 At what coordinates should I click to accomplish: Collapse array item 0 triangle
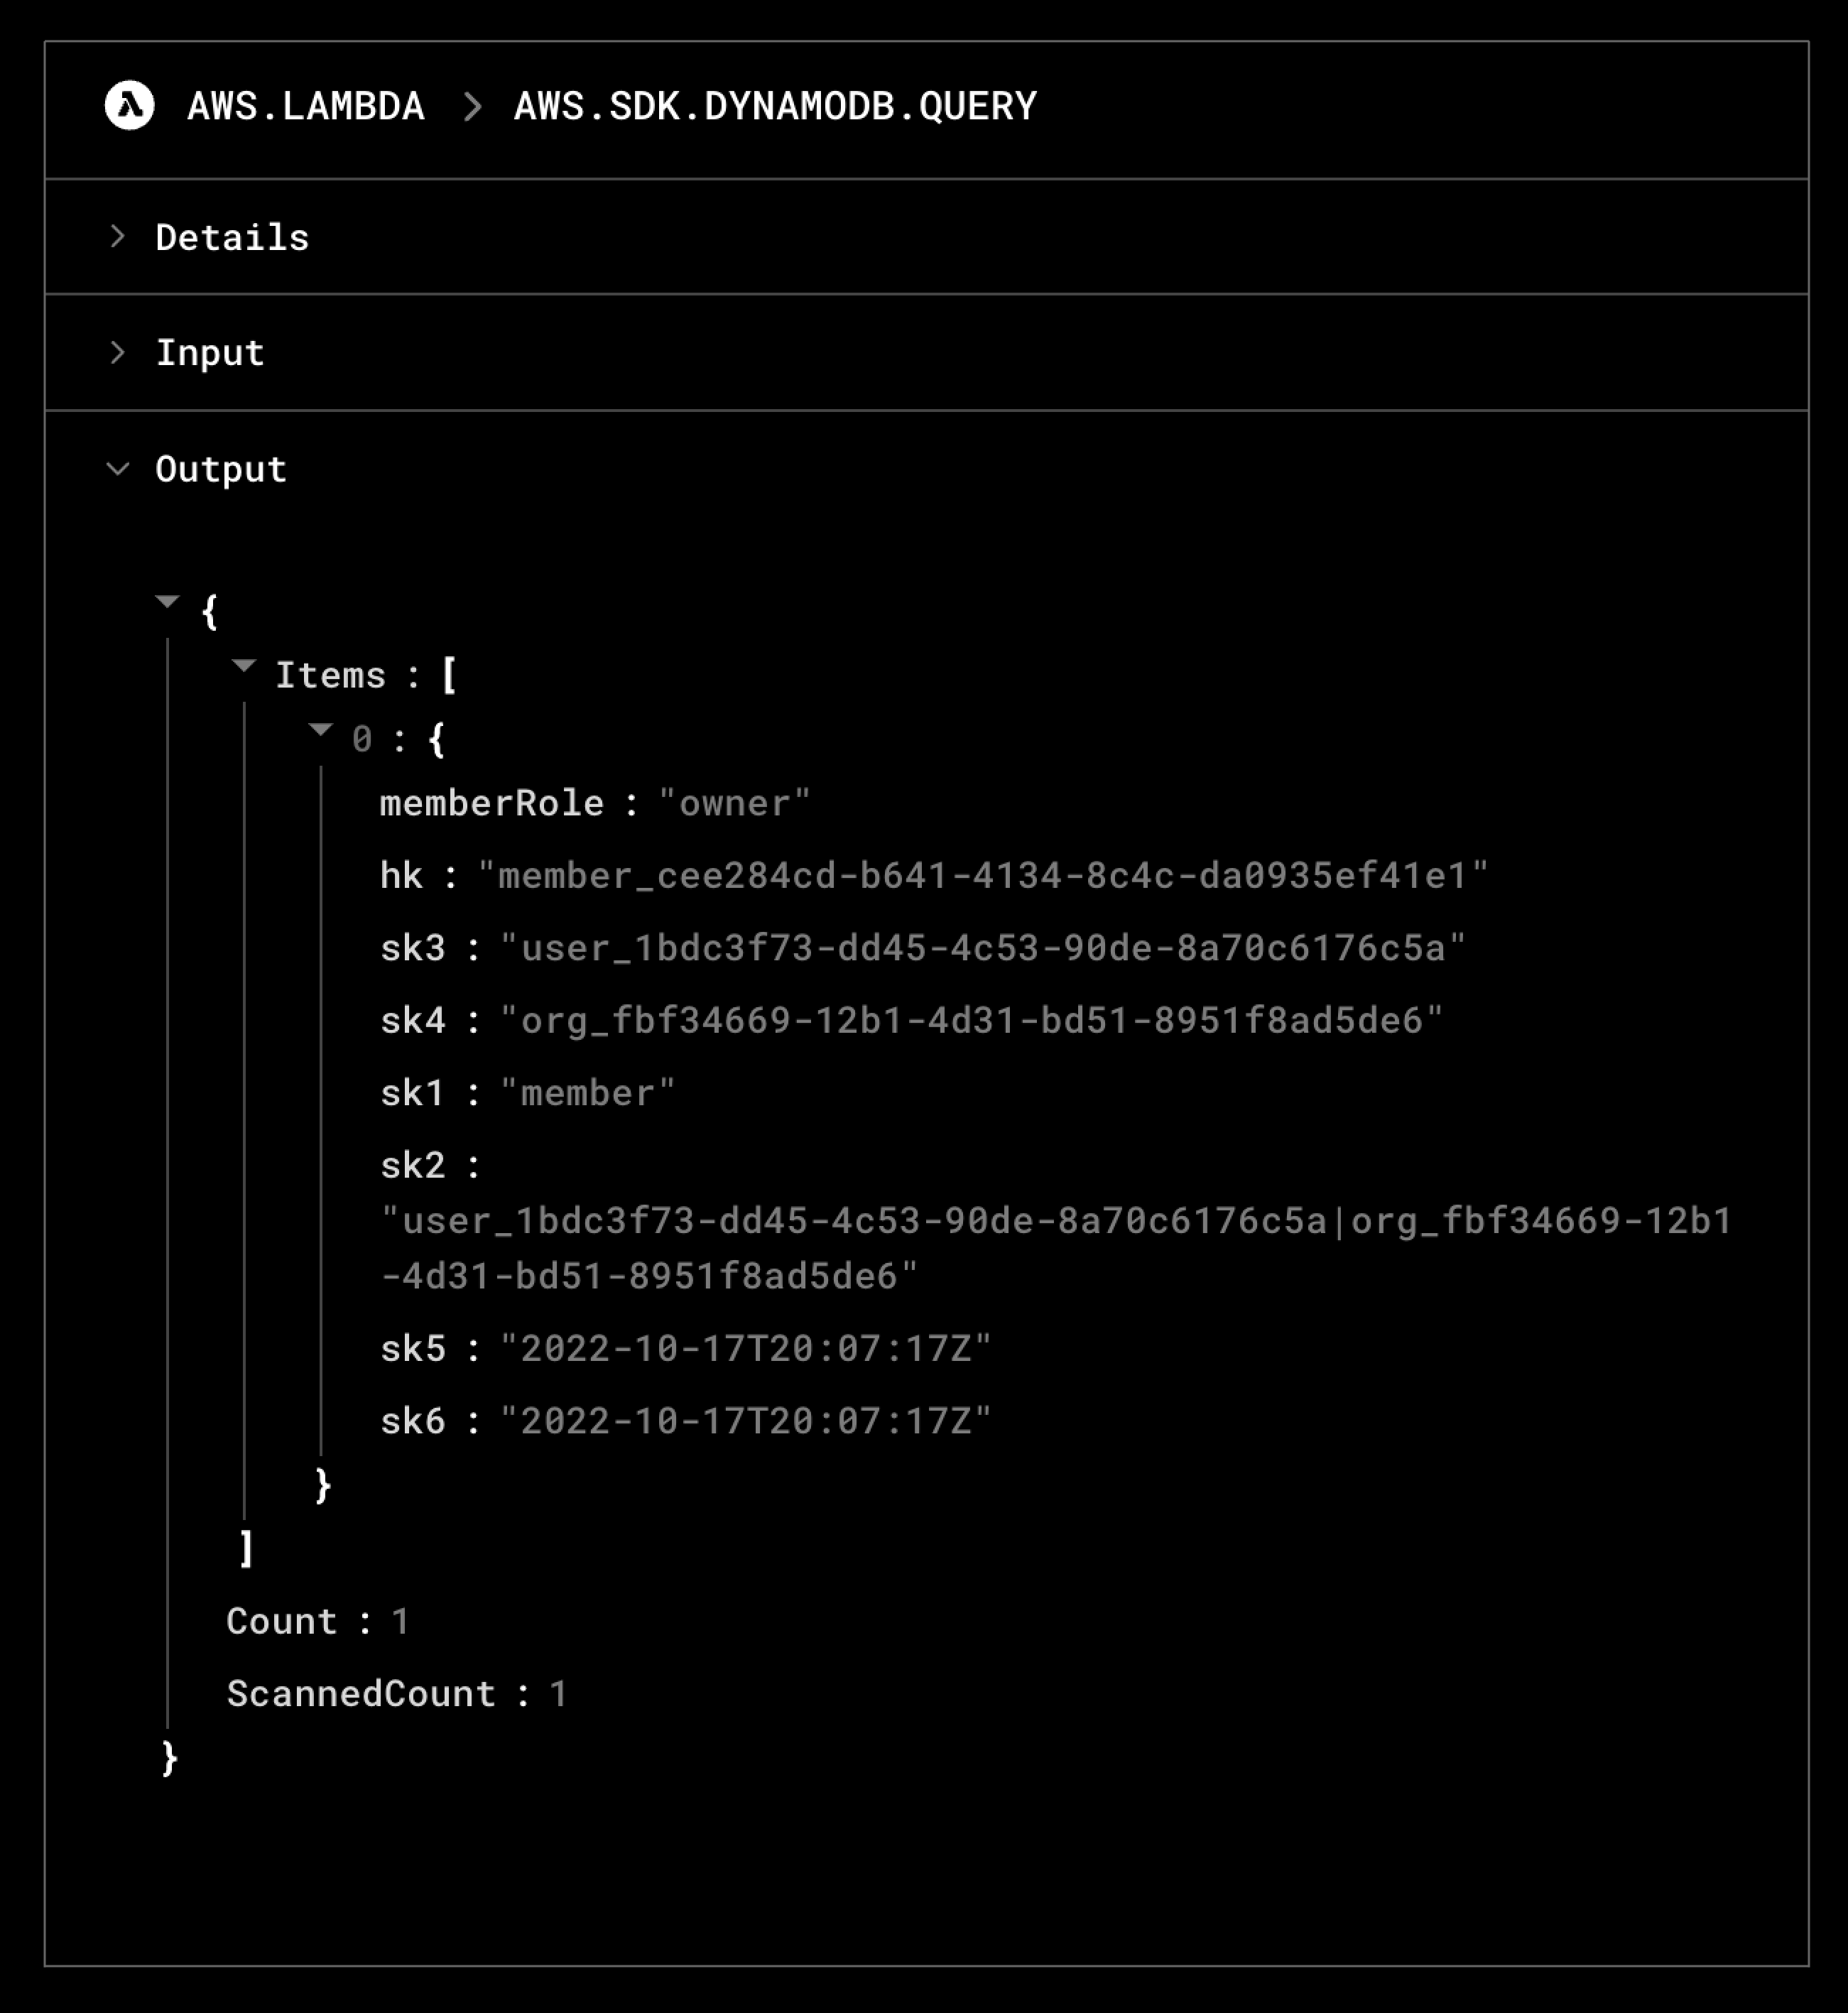[x=321, y=730]
